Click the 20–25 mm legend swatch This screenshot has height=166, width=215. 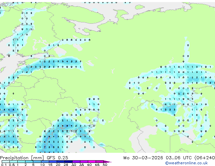[x=60, y=162]
